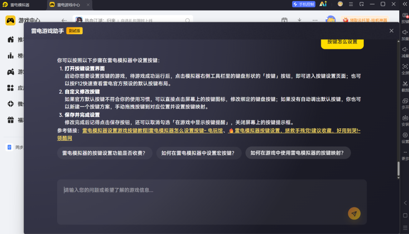The height and width of the screenshot is (234, 409).
Task: Click the 减量 volume down icon
Action: click(405, 52)
